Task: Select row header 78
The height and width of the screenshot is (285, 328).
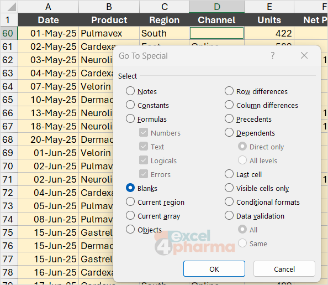Action: click(x=9, y=272)
